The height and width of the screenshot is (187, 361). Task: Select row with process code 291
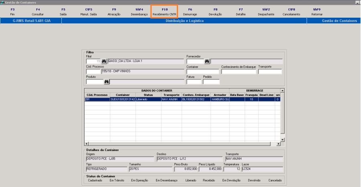click(183, 99)
